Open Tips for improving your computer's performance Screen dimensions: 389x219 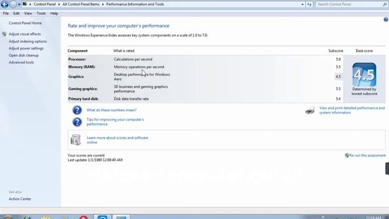(x=115, y=122)
